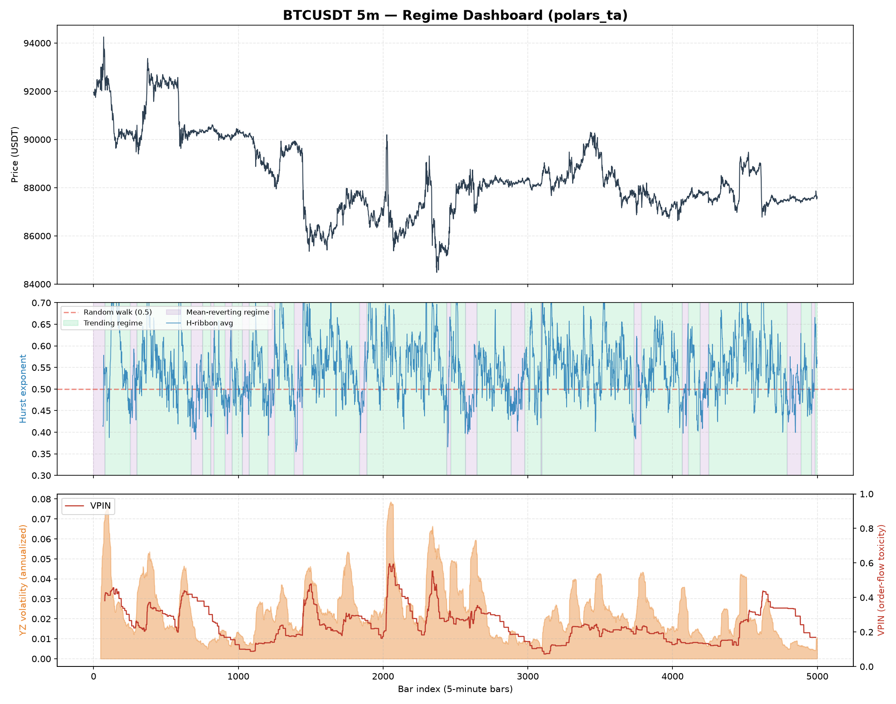This screenshot has height=704, width=896.
Task: Click the 94000 price tick label
Action: coord(37,44)
